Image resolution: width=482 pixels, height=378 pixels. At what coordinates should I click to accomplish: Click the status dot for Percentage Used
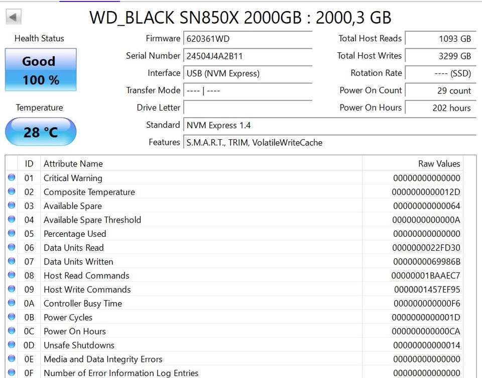tap(12, 233)
